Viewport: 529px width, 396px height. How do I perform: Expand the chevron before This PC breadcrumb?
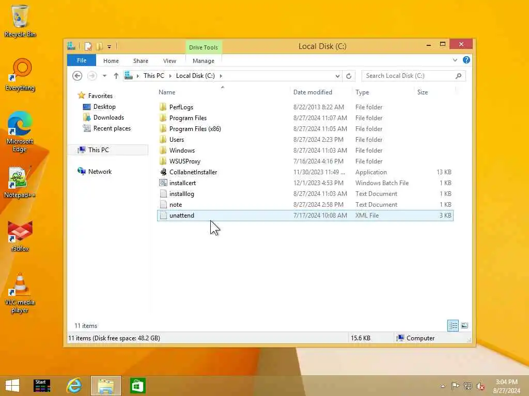137,76
